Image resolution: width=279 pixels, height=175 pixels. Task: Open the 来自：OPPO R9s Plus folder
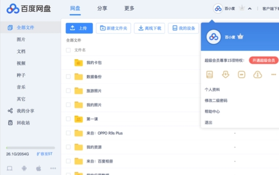105,133
